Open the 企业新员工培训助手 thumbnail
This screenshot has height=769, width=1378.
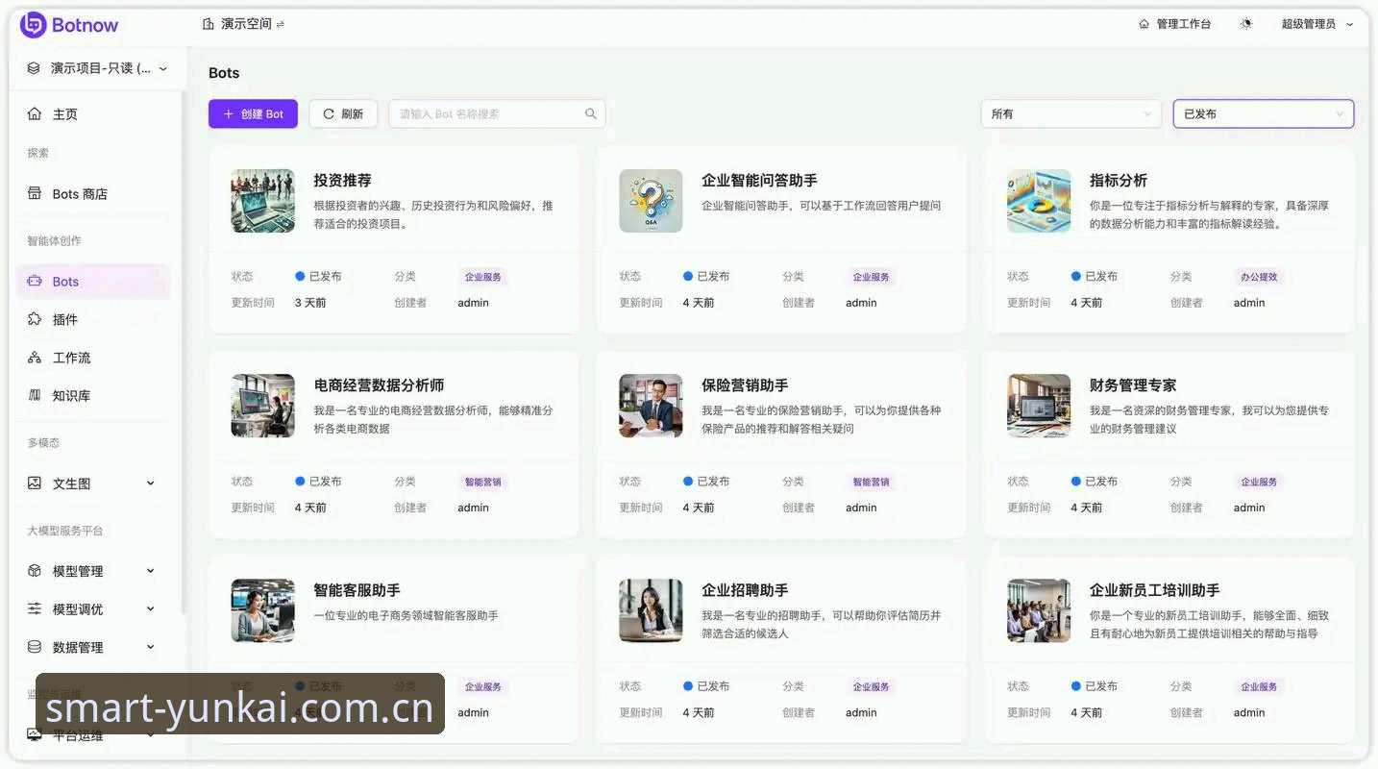[1039, 610]
